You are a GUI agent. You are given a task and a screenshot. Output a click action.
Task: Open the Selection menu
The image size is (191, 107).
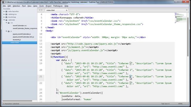(16, 6)
